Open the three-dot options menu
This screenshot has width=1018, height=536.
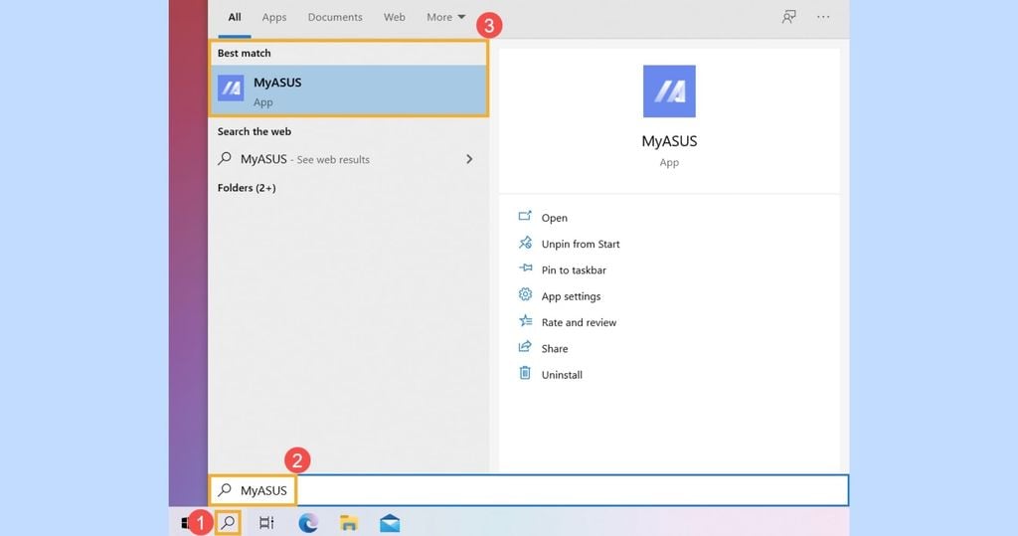pyautogui.click(x=823, y=17)
